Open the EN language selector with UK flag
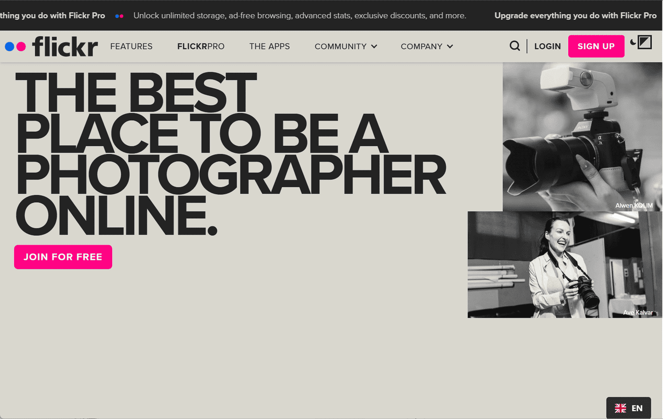 [x=628, y=408]
